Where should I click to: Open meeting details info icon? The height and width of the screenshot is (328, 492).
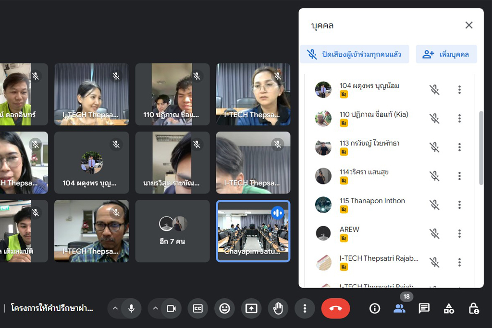click(375, 309)
